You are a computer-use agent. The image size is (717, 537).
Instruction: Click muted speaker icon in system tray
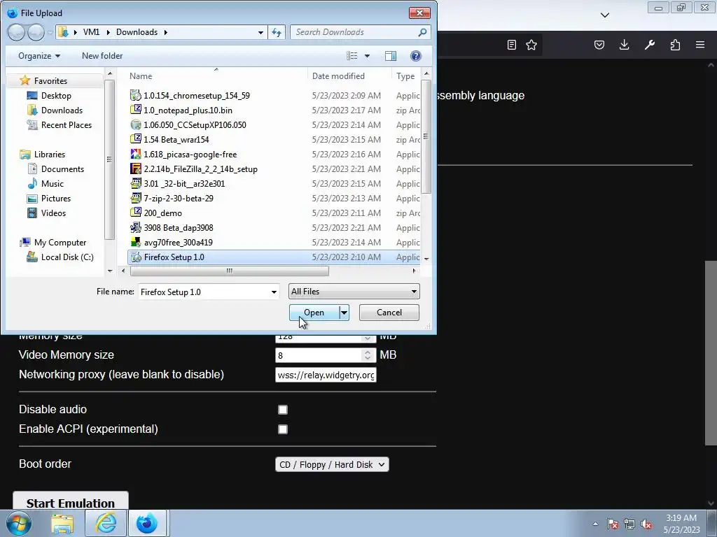coord(646,524)
